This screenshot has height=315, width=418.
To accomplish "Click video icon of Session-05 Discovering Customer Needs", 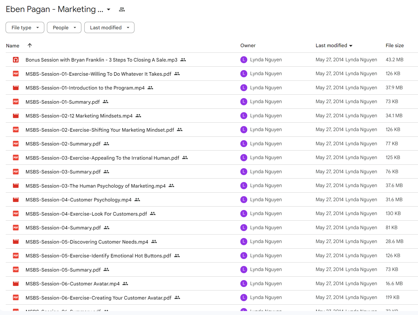I will pos(16,241).
